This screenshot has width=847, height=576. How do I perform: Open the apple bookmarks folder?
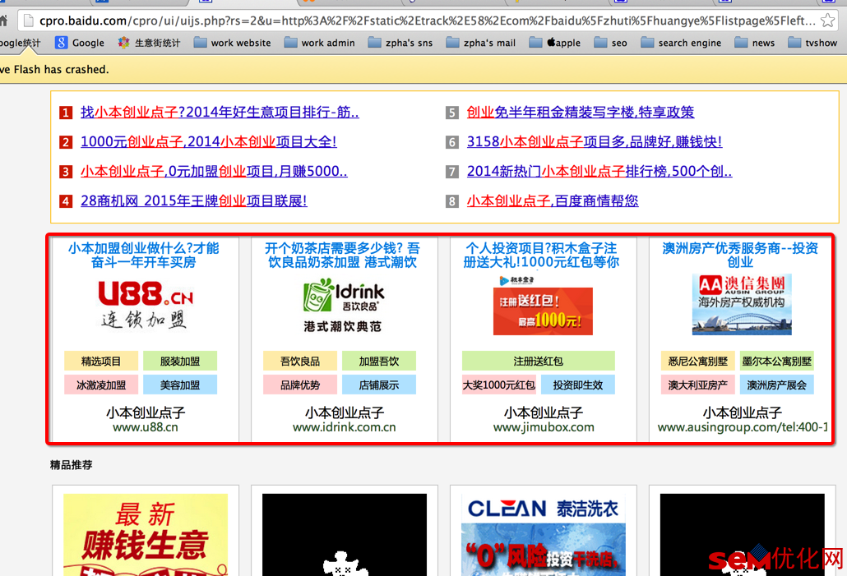pos(555,43)
